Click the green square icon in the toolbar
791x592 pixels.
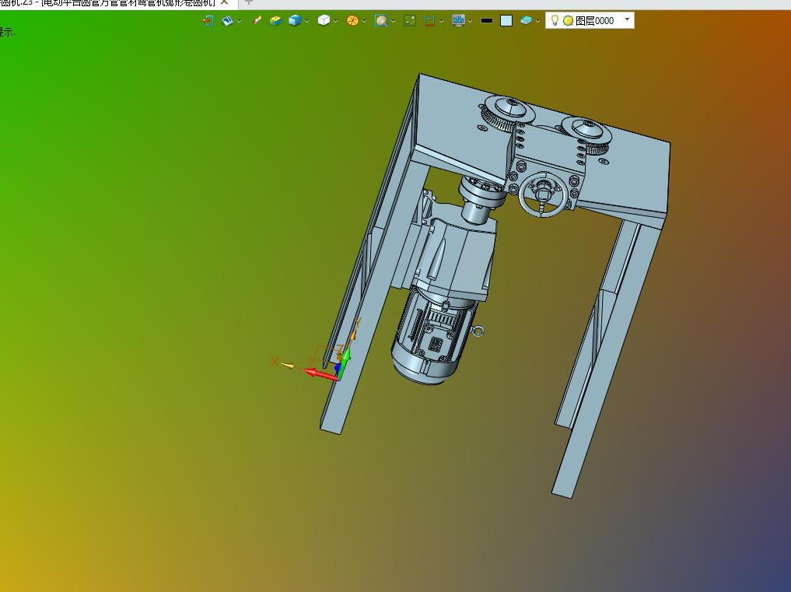pos(410,21)
